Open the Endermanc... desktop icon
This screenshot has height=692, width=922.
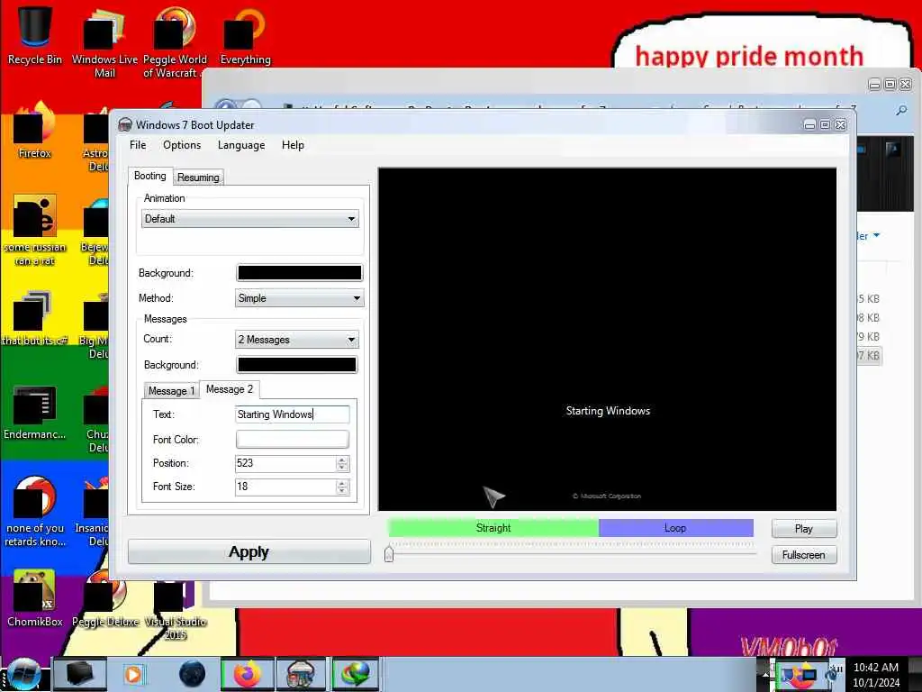tap(35, 412)
